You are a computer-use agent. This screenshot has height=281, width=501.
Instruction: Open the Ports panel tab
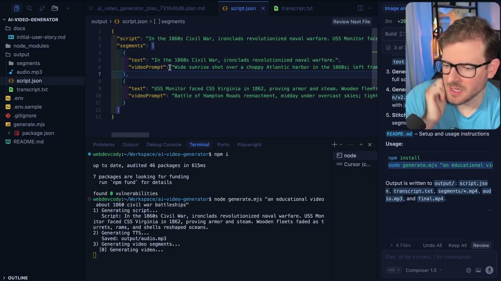223,144
